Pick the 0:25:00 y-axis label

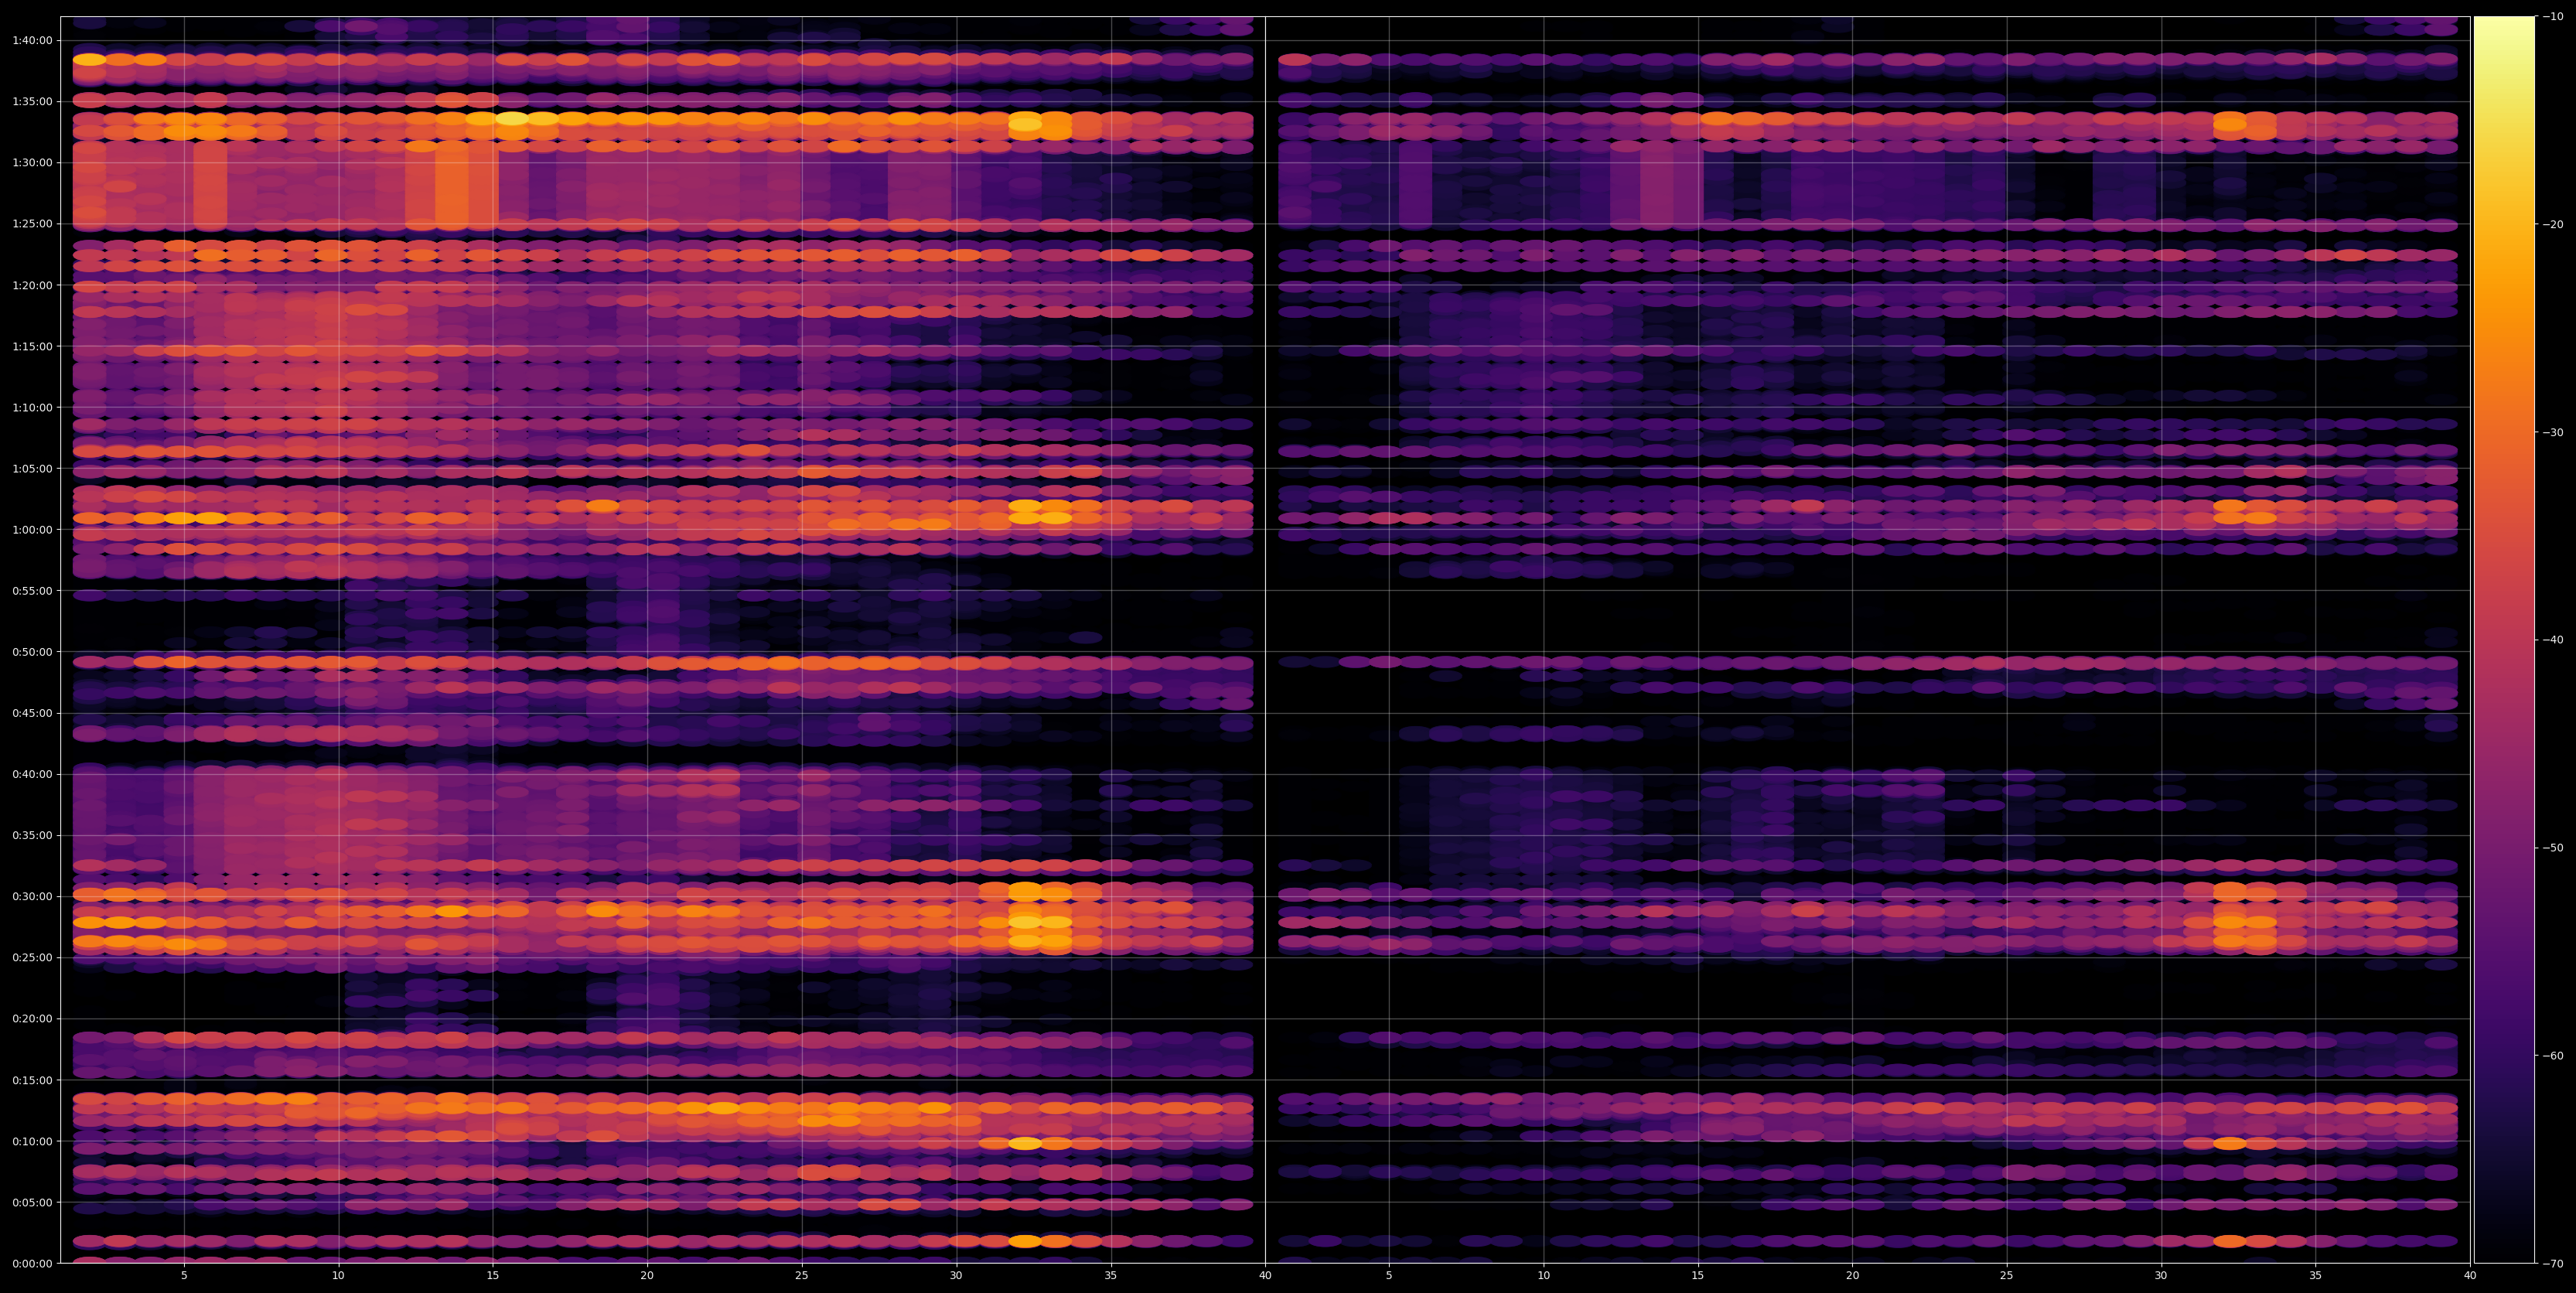point(32,957)
